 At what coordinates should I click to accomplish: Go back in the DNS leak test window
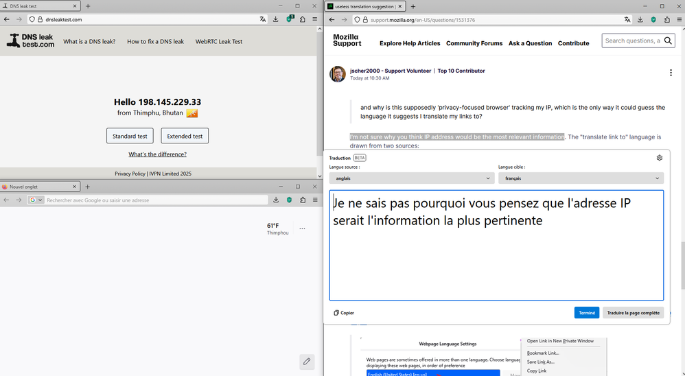coord(7,19)
